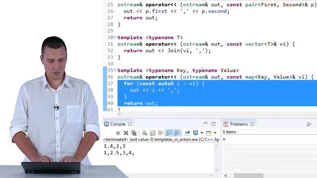Image resolution: width=317 pixels, height=178 pixels.
Task: Click the Terminate button in Console toolbar
Action: click(118, 133)
